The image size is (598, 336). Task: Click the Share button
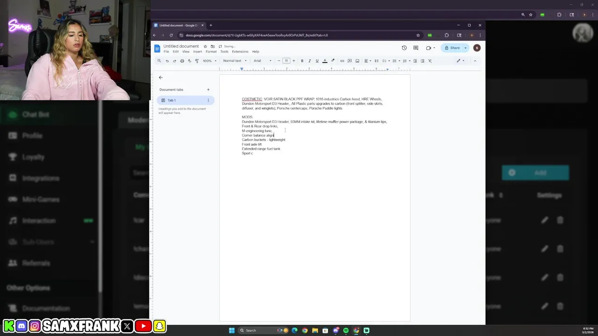click(452, 48)
